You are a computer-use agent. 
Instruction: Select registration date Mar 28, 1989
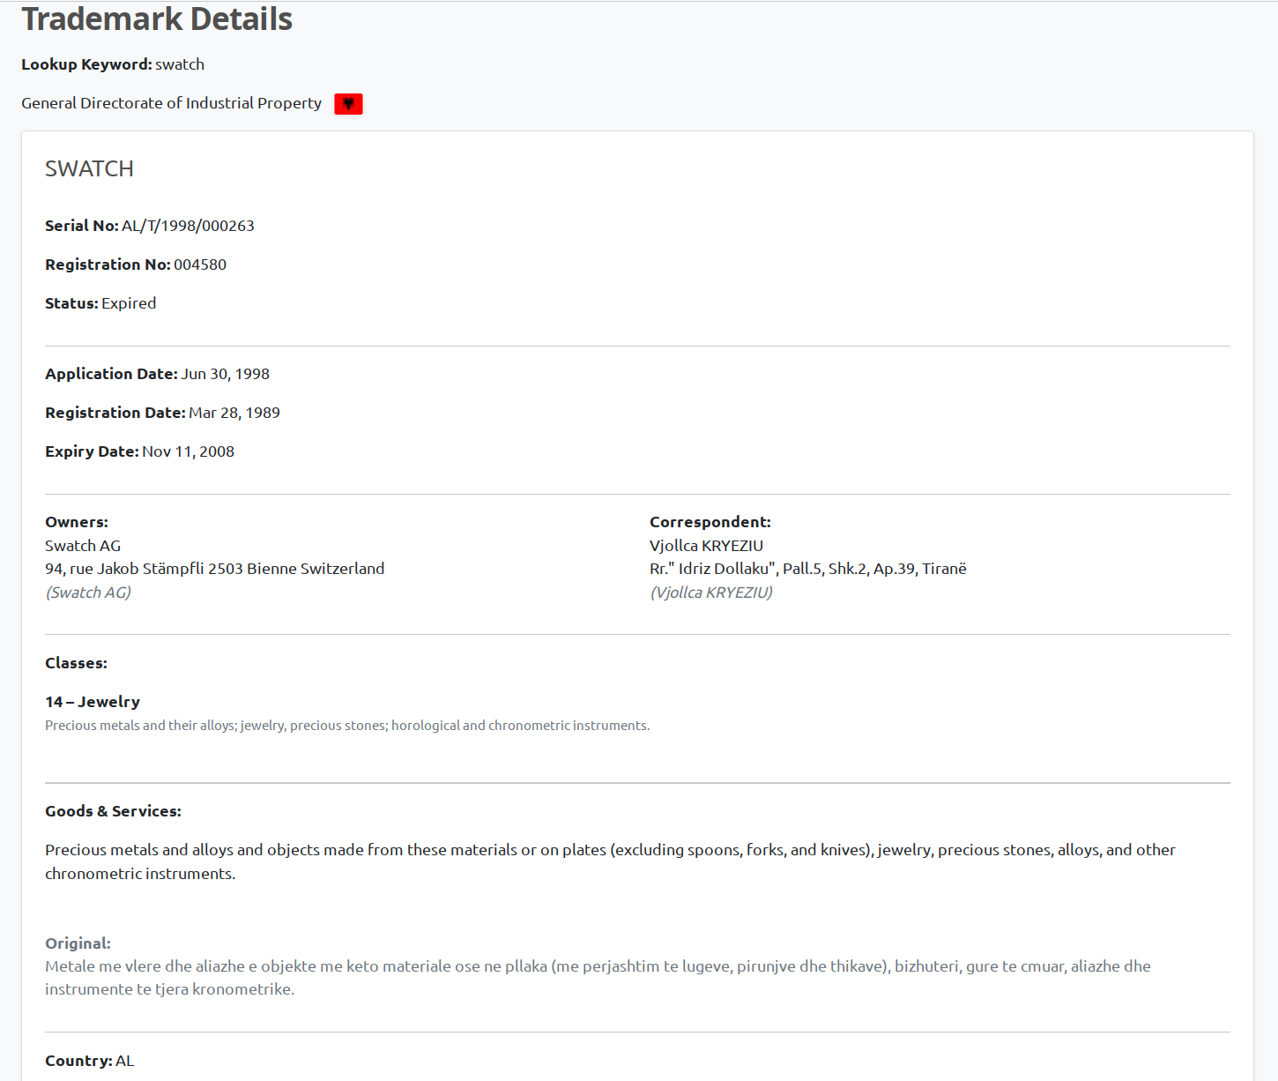click(234, 413)
